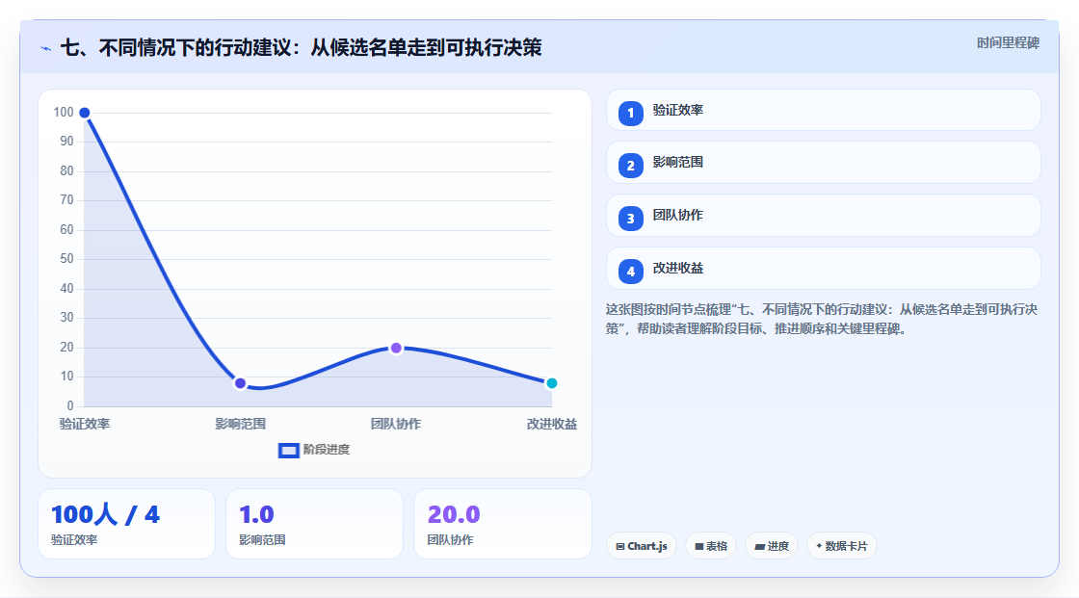Click the 进度 tag chip
Viewport: 1079px width, 598px height.
pyautogui.click(x=772, y=546)
